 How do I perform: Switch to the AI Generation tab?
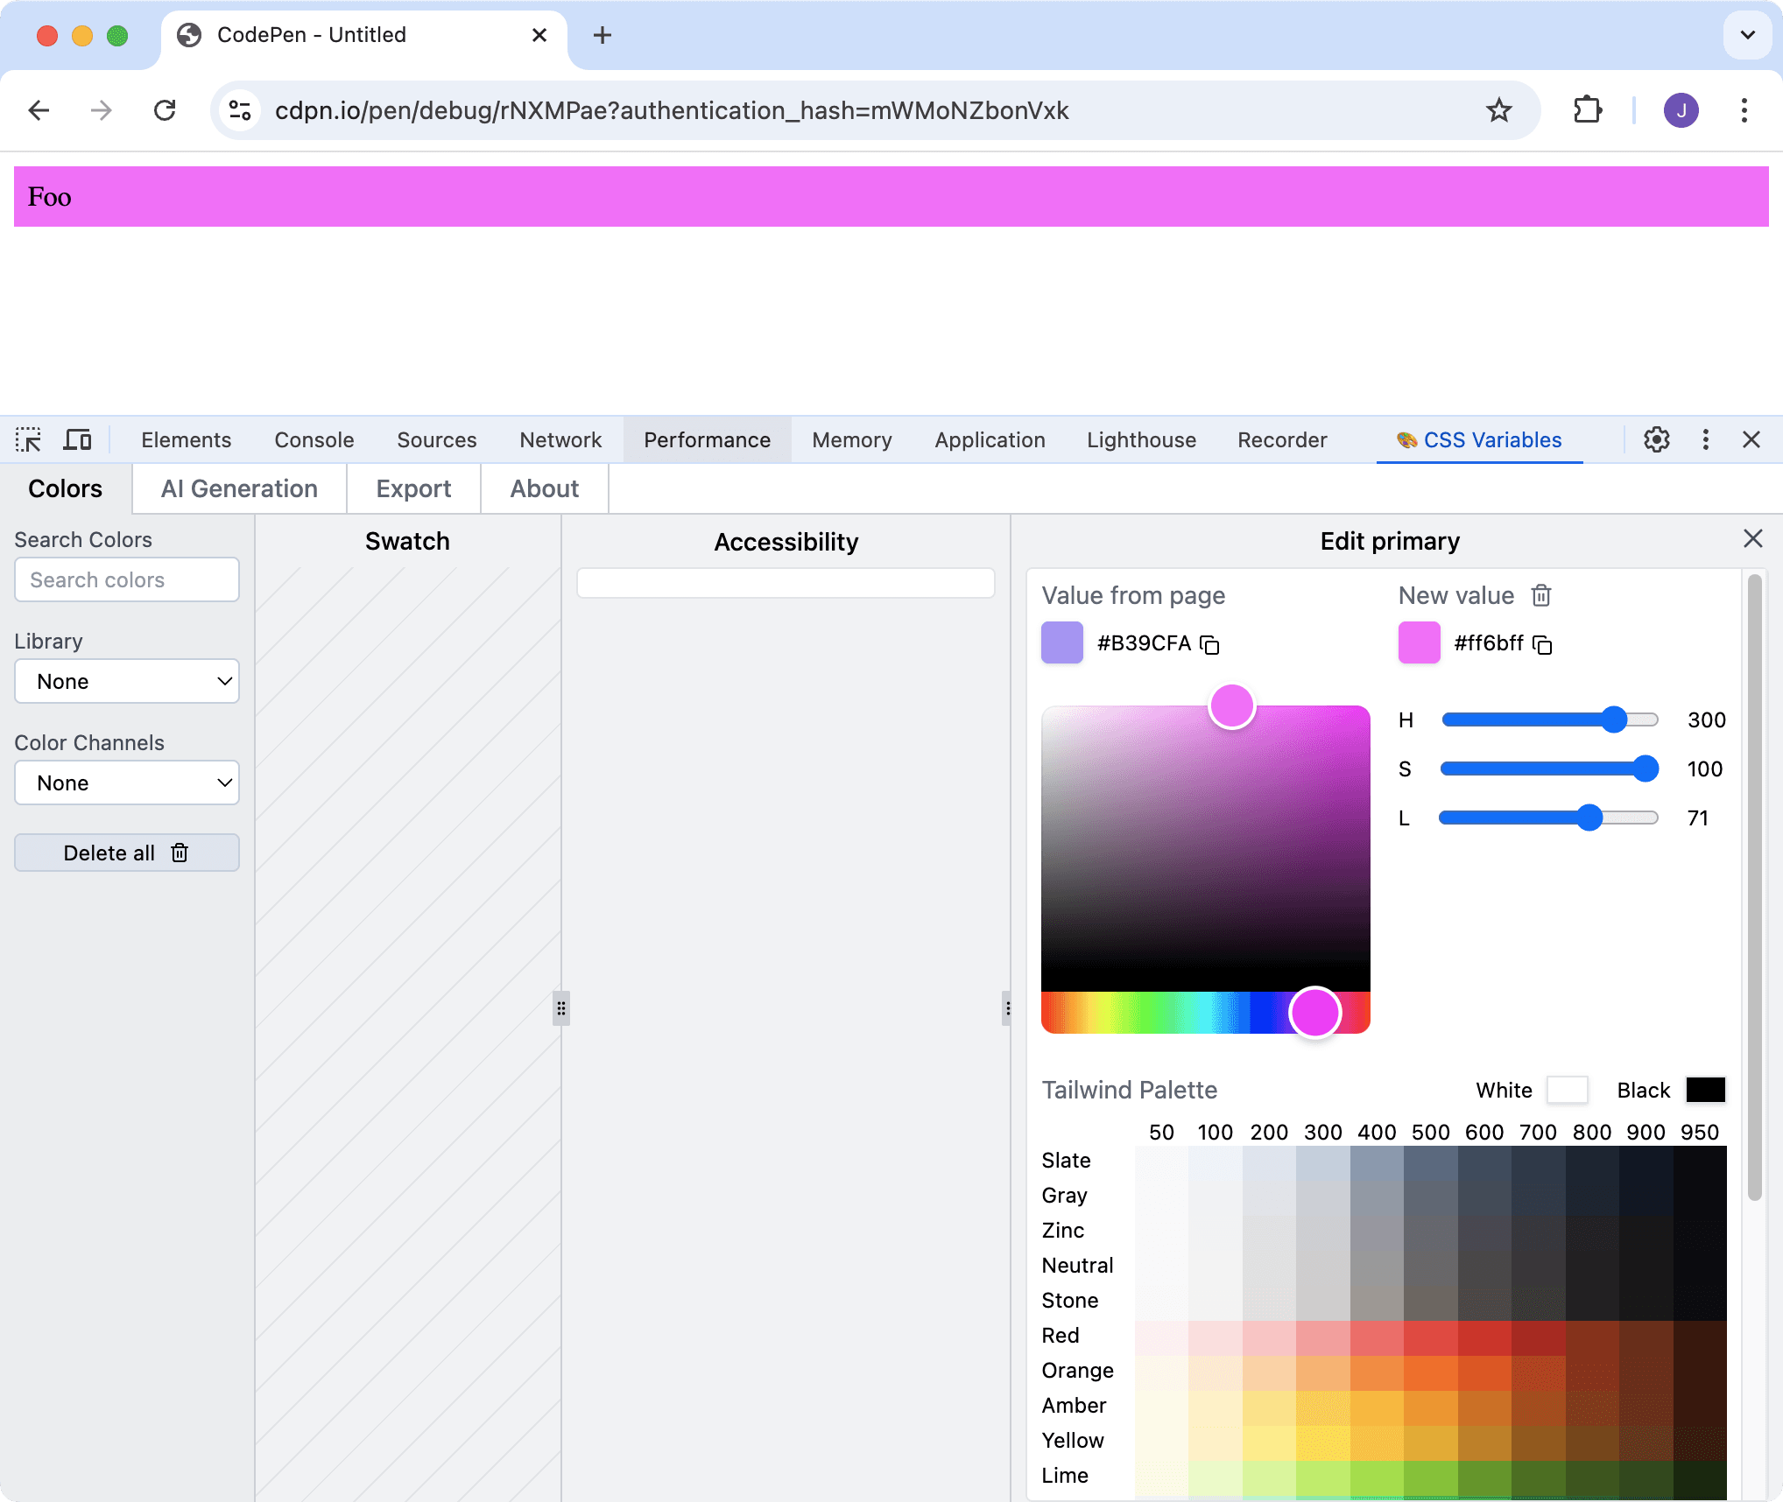tap(238, 488)
